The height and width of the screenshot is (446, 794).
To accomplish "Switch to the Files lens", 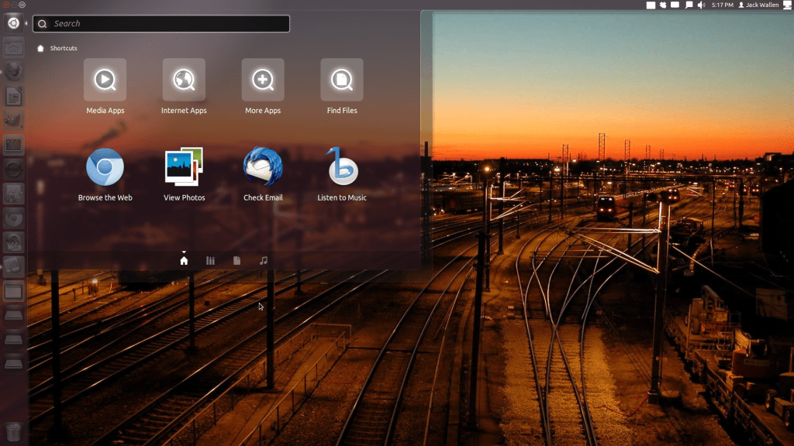I will pos(237,260).
